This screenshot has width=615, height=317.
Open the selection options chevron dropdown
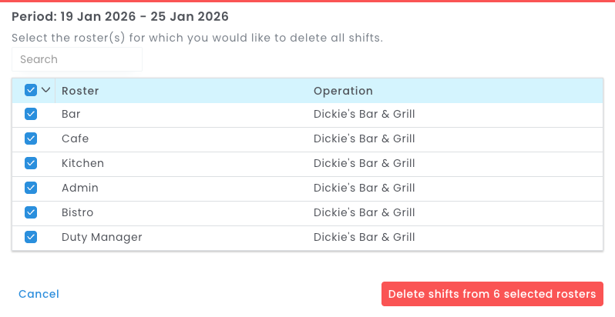tap(46, 90)
